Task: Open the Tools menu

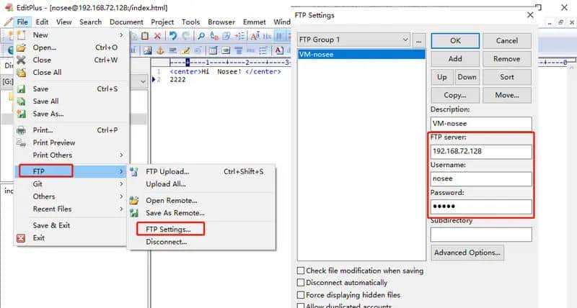Action: [190, 22]
